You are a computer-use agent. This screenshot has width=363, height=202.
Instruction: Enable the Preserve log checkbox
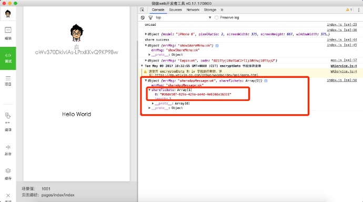[216, 17]
